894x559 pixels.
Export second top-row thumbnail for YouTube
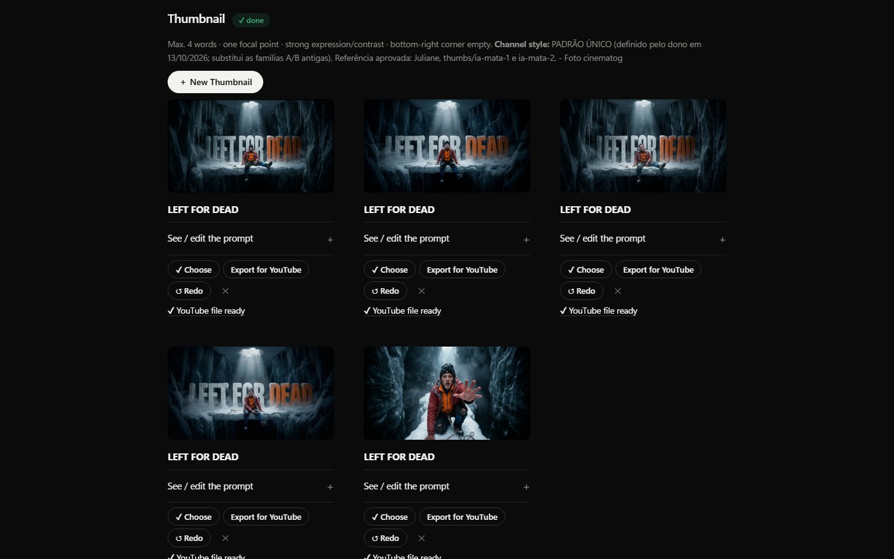point(462,270)
